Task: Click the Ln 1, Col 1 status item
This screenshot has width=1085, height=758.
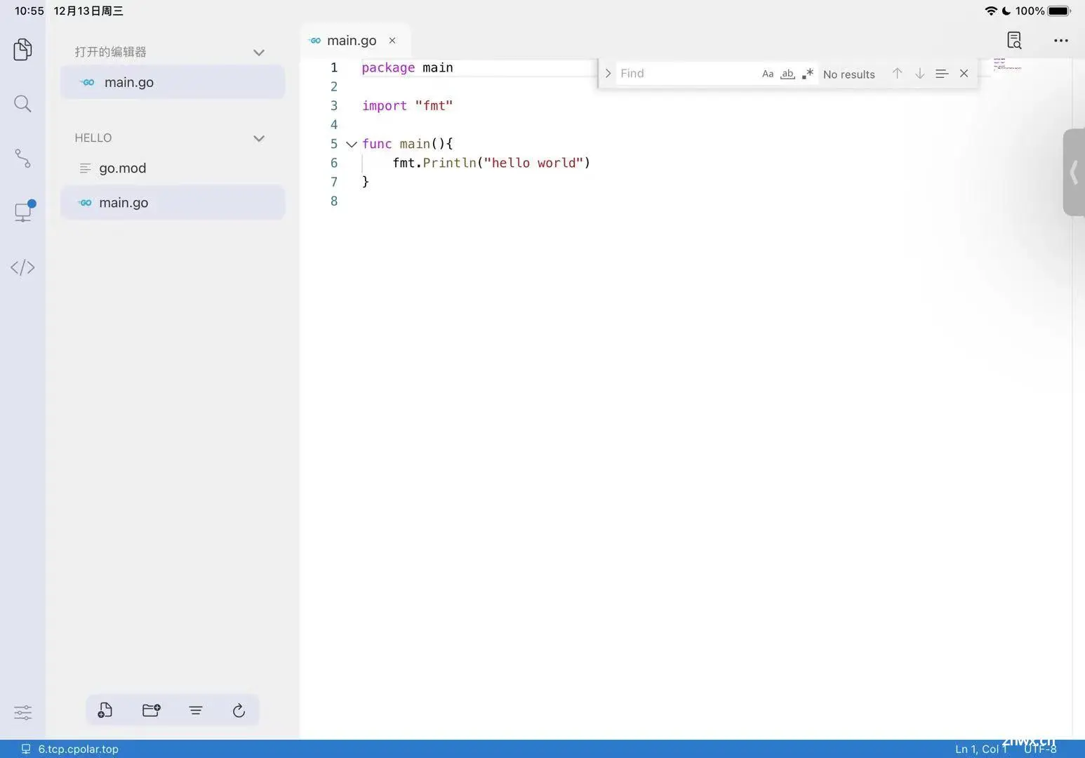Action: click(980, 749)
